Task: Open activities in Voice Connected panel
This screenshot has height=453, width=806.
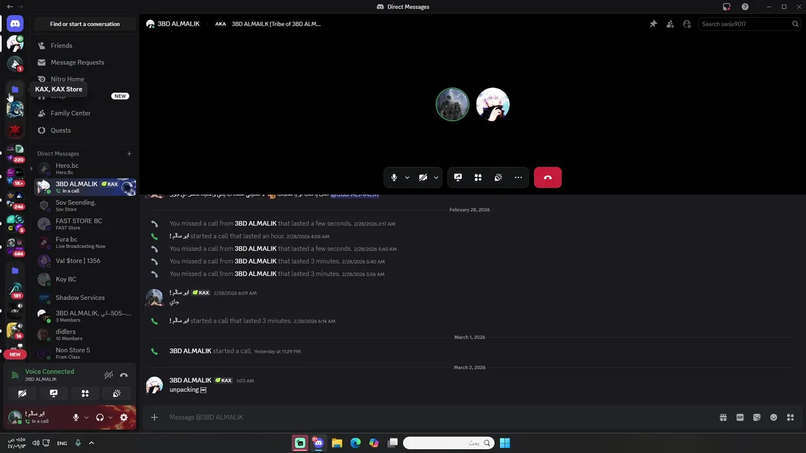Action: [85, 393]
